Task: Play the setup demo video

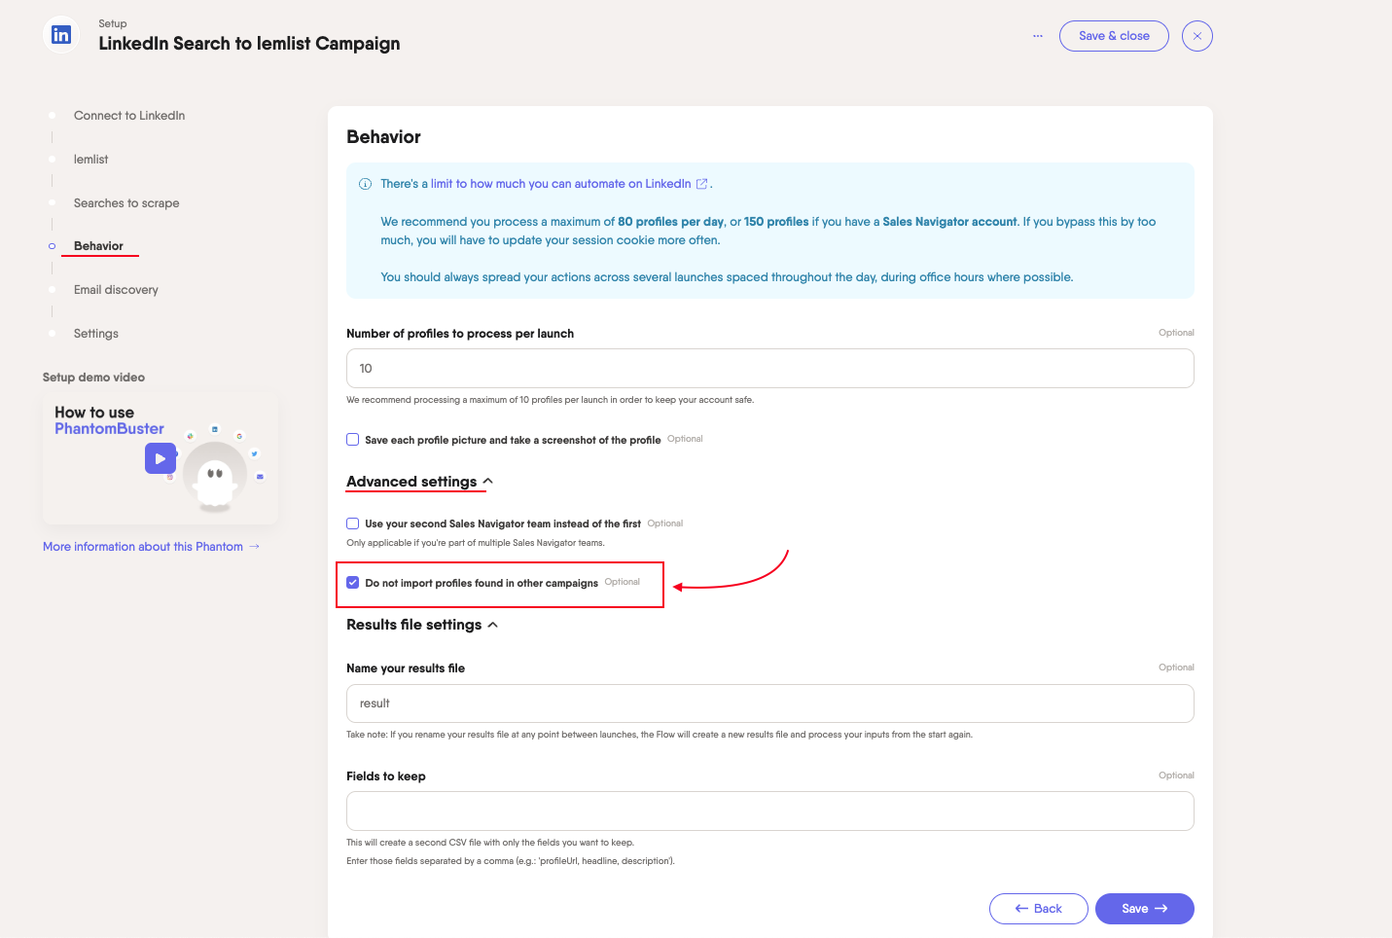Action: coord(161,458)
